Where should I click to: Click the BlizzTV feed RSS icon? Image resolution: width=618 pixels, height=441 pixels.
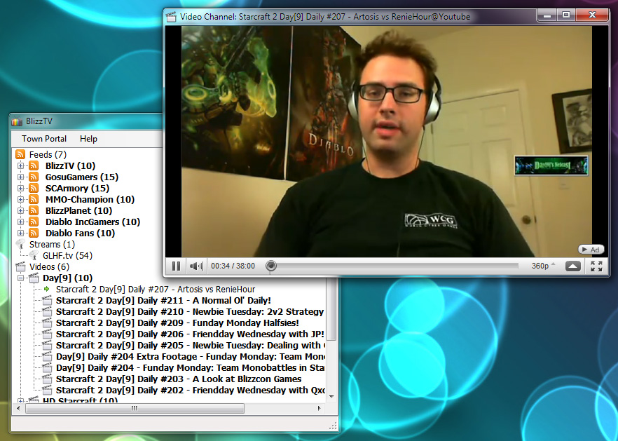pyautogui.click(x=34, y=165)
